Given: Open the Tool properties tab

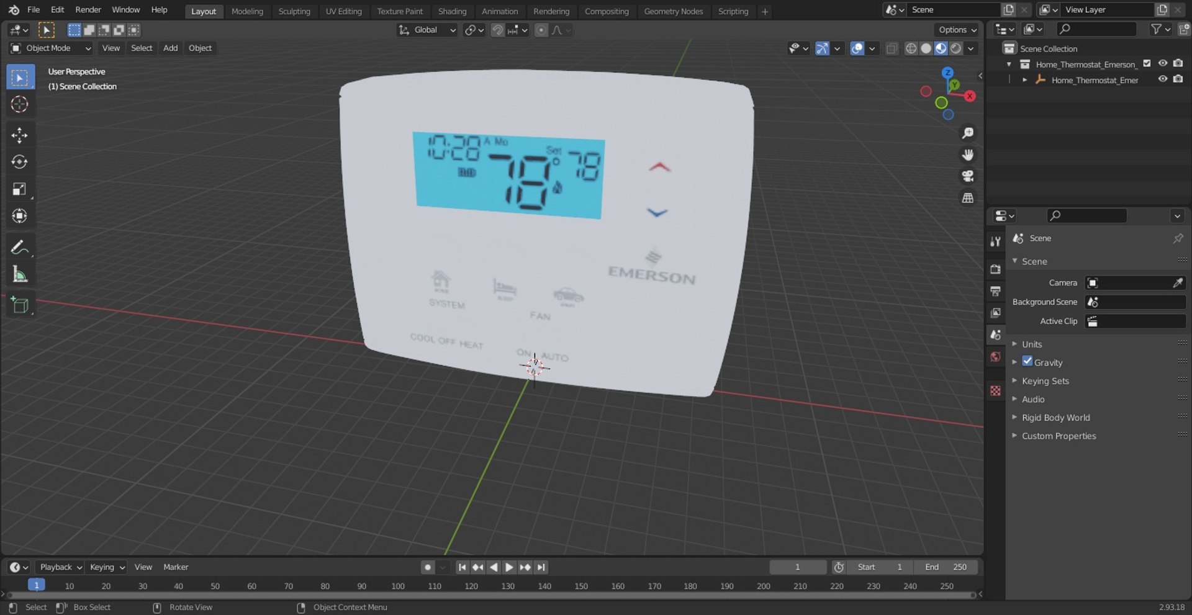Looking at the screenshot, I should pyautogui.click(x=996, y=241).
